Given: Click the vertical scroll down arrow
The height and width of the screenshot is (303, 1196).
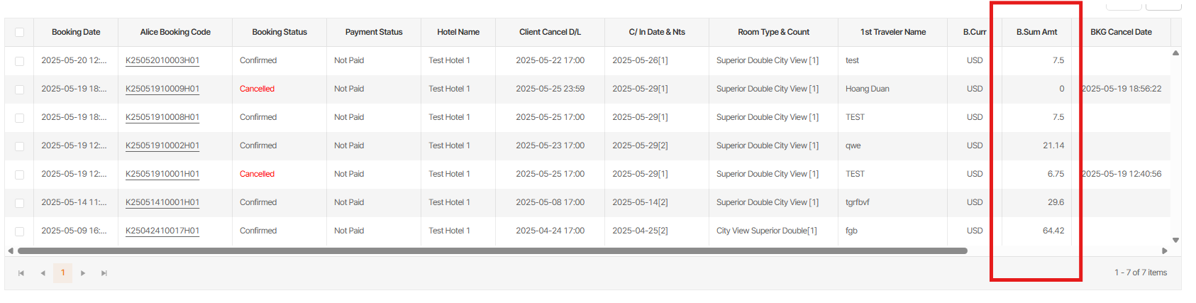Looking at the screenshot, I should 1175,240.
